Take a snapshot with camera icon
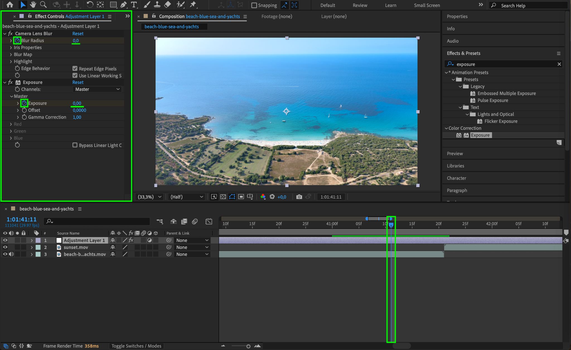571x350 pixels. (299, 197)
